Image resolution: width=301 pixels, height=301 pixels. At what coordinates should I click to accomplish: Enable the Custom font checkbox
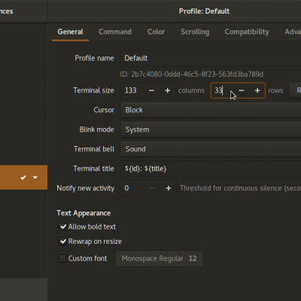[62, 258]
